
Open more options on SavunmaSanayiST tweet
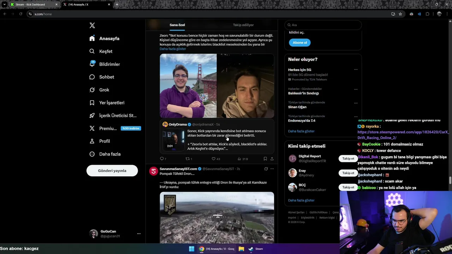[x=272, y=169]
